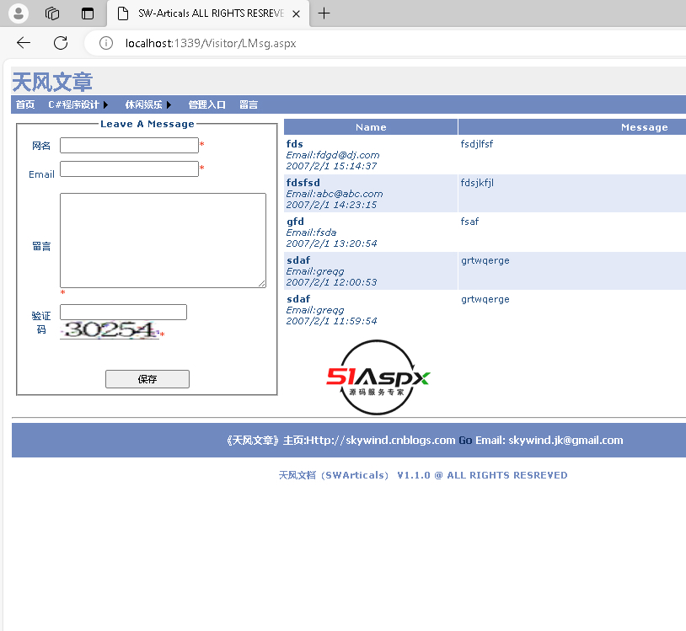
Task: Open 休闲娱乐 menu item
Action: coord(143,104)
